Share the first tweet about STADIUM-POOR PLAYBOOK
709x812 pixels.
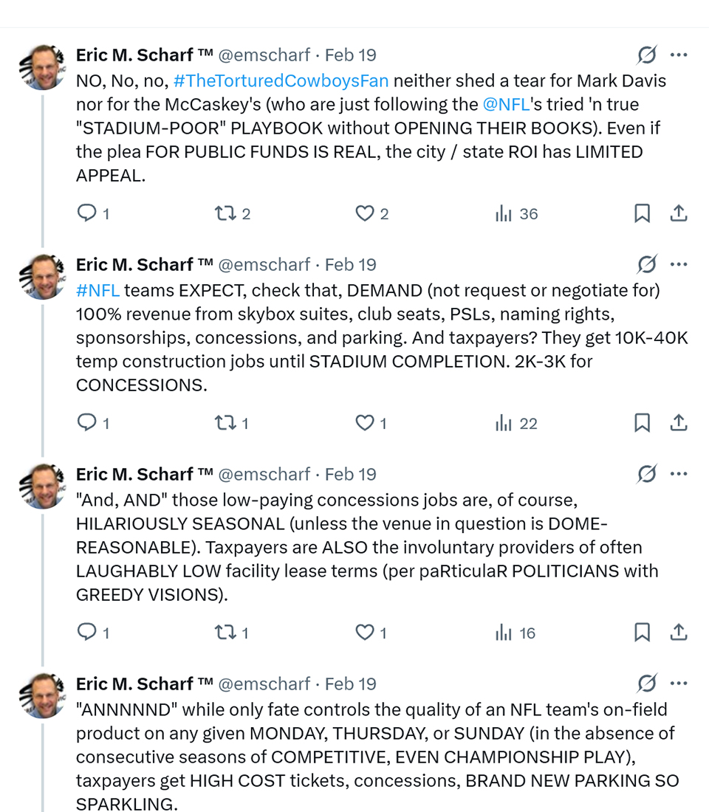click(678, 214)
